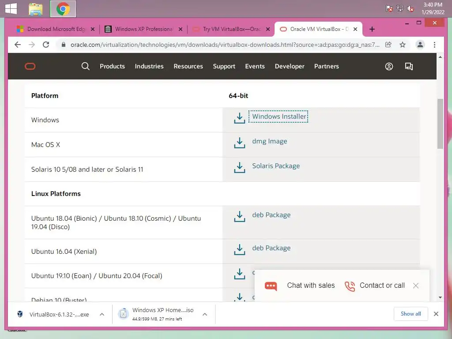Close the downloads bar with the X
The image size is (452, 339).
tap(436, 314)
